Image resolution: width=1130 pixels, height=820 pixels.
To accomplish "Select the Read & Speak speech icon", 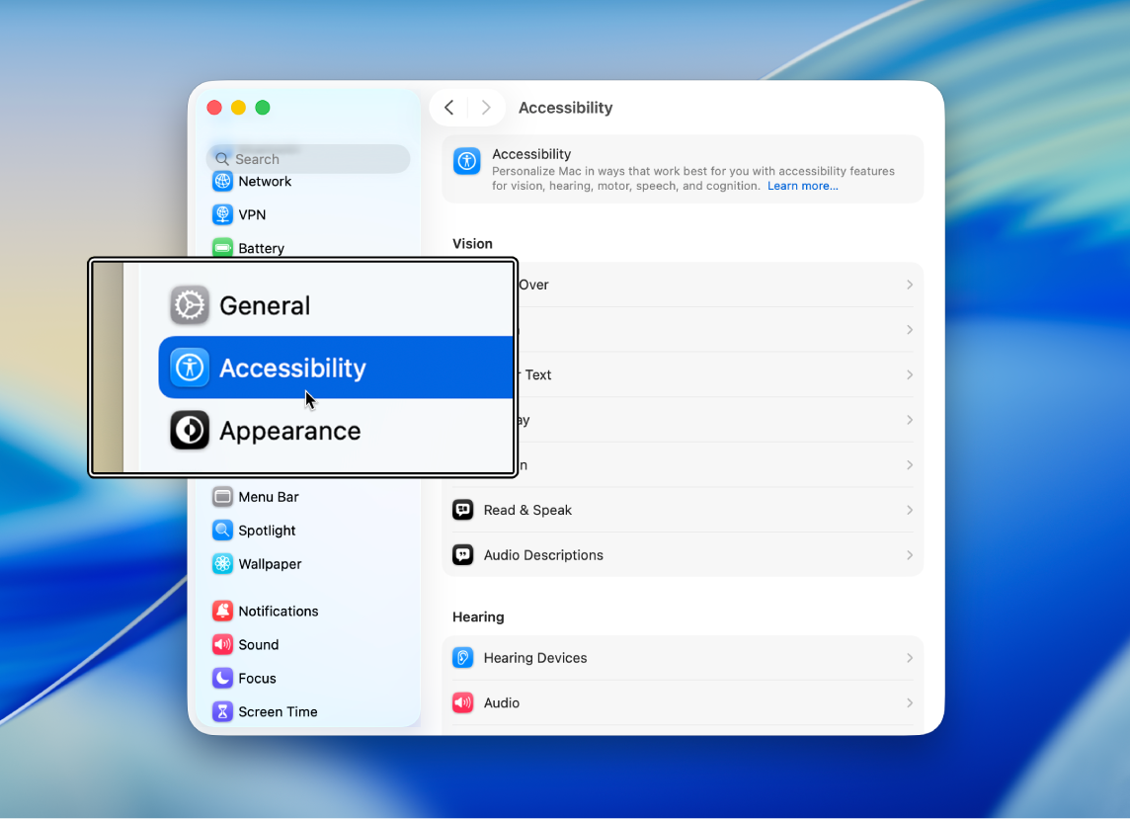I will (462, 510).
